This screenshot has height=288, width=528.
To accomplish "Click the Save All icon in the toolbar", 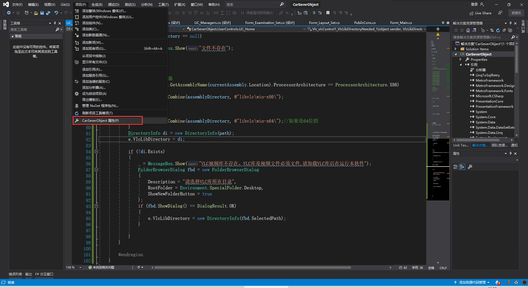I will point(48,13).
